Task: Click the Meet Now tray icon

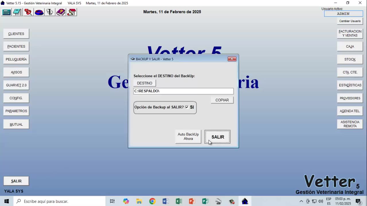Action: [x=308, y=201]
